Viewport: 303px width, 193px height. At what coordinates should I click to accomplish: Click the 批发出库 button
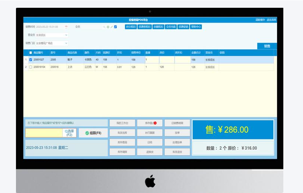coord(122,133)
